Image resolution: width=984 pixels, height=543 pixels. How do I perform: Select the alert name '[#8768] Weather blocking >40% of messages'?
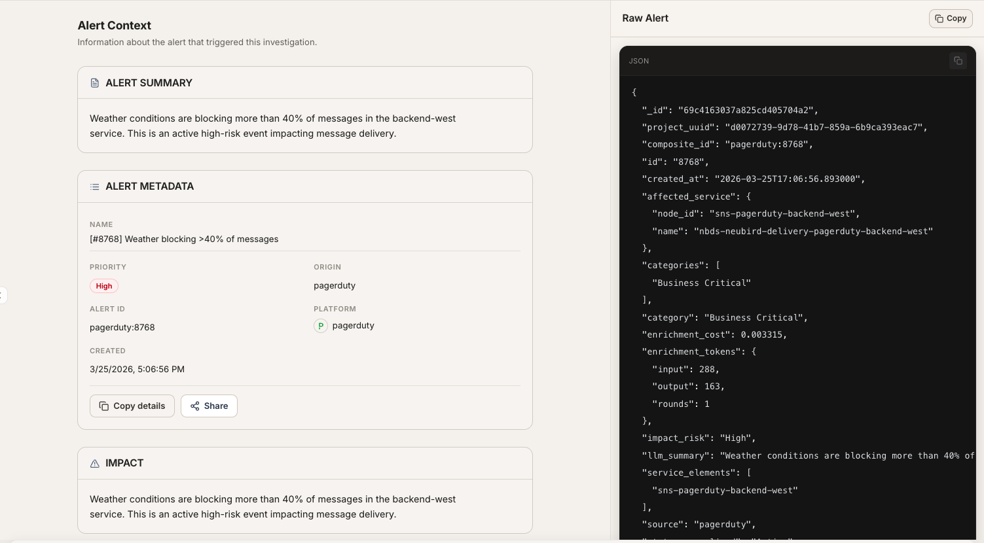(184, 239)
